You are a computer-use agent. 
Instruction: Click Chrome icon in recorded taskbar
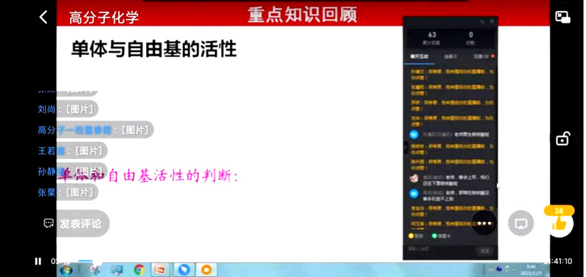140,270
